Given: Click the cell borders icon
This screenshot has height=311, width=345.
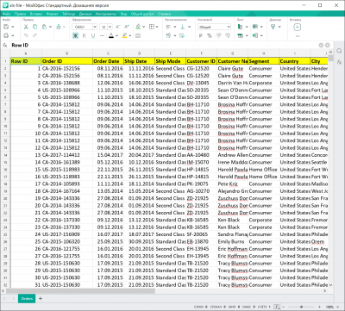Looking at the screenshot, I should (152, 27).
